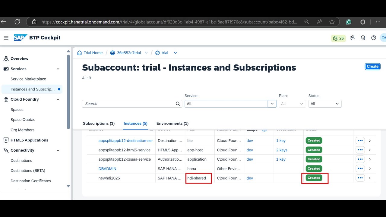Screen dimensions: 386x217
Task: Open help question mark icon
Action: (x=374, y=38)
